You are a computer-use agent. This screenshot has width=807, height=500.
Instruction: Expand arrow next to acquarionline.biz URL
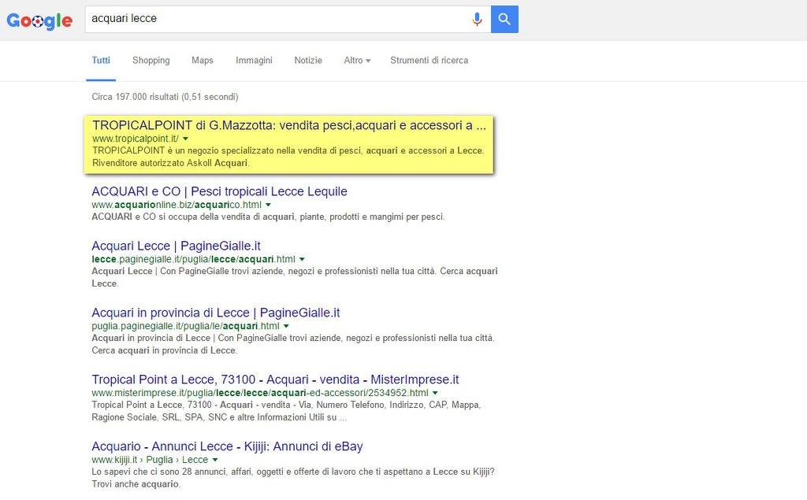(x=268, y=205)
